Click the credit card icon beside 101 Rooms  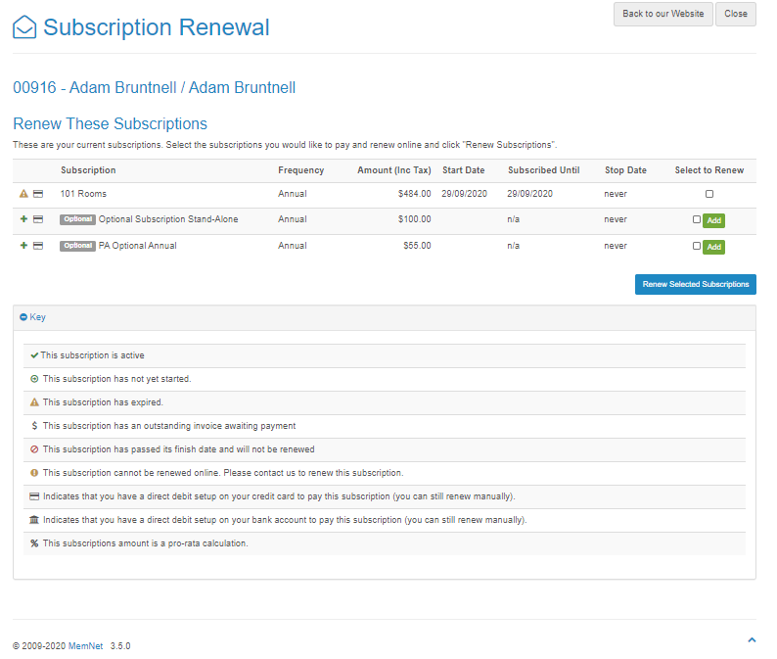pos(38,194)
